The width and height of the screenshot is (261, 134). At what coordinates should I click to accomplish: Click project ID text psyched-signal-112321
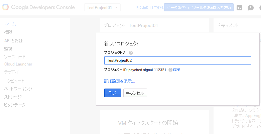point(147,70)
